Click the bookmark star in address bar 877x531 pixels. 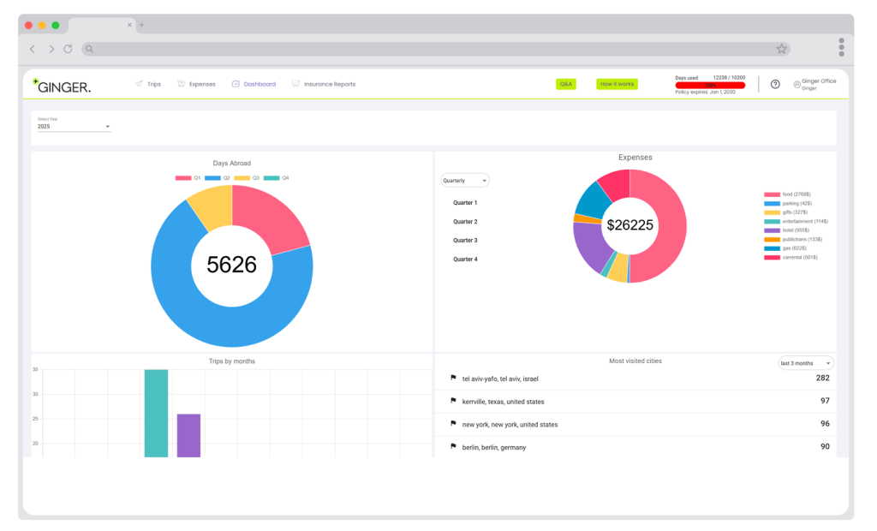[x=781, y=49]
